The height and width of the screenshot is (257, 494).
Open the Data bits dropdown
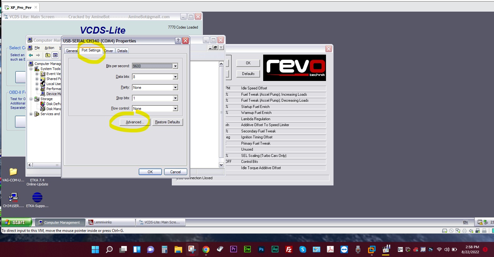coord(176,77)
